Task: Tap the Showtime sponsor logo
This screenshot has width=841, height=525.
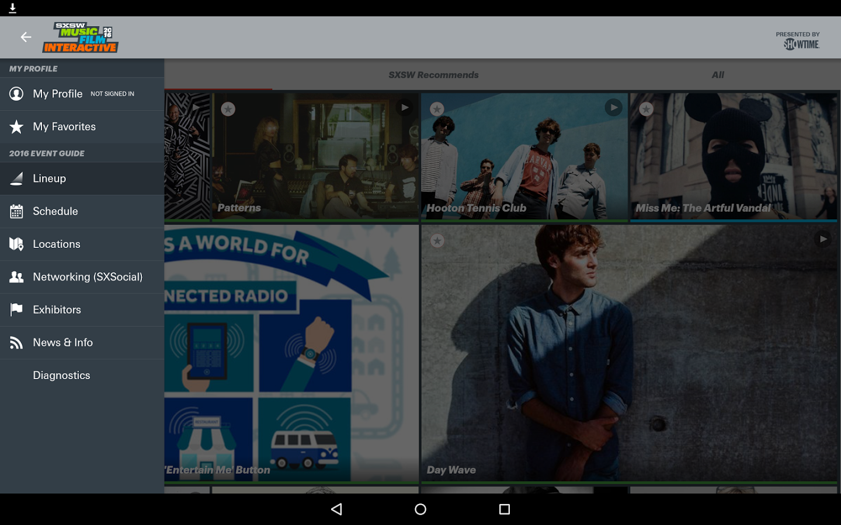Action: (x=801, y=44)
